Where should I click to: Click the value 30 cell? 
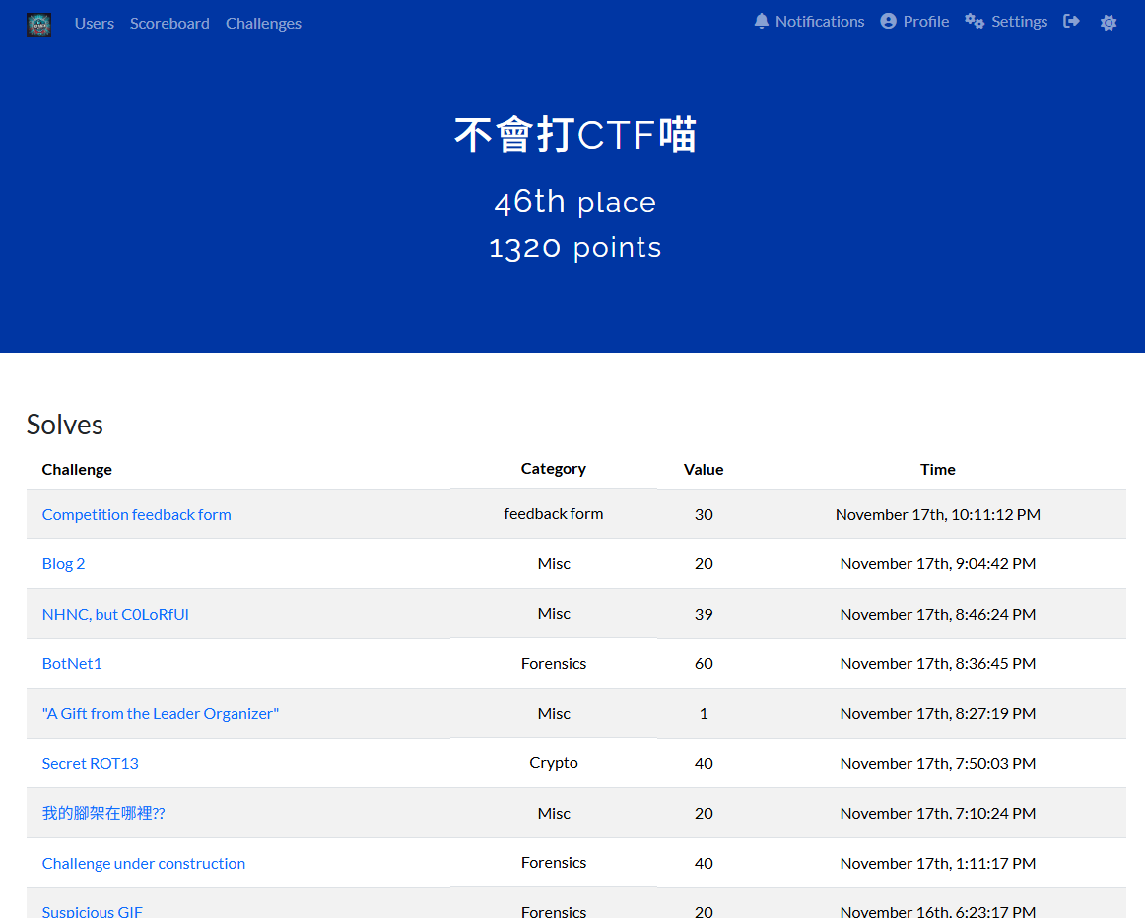click(704, 514)
